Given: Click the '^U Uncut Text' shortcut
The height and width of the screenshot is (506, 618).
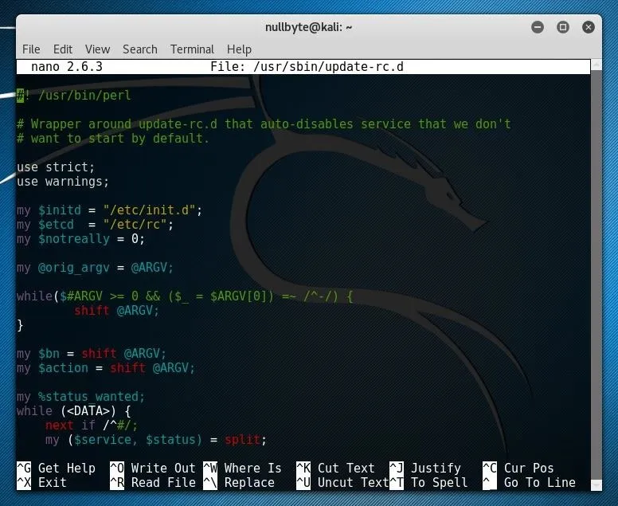Looking at the screenshot, I should (x=342, y=483).
